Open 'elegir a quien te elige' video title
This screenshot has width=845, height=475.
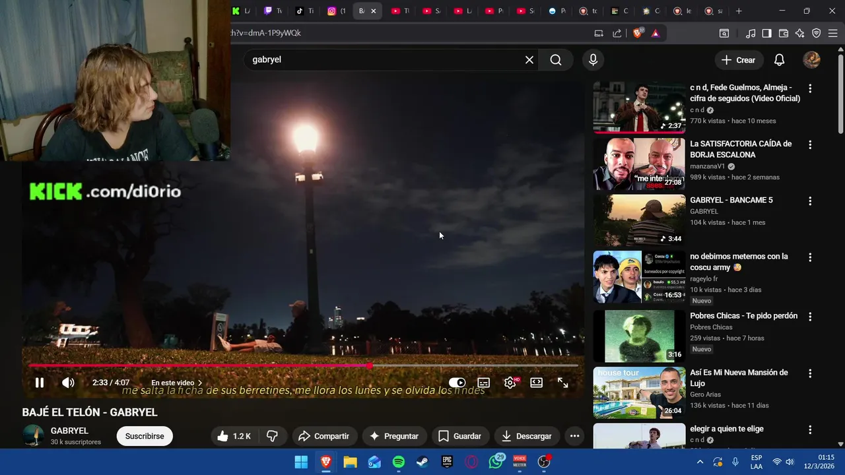coord(727,429)
